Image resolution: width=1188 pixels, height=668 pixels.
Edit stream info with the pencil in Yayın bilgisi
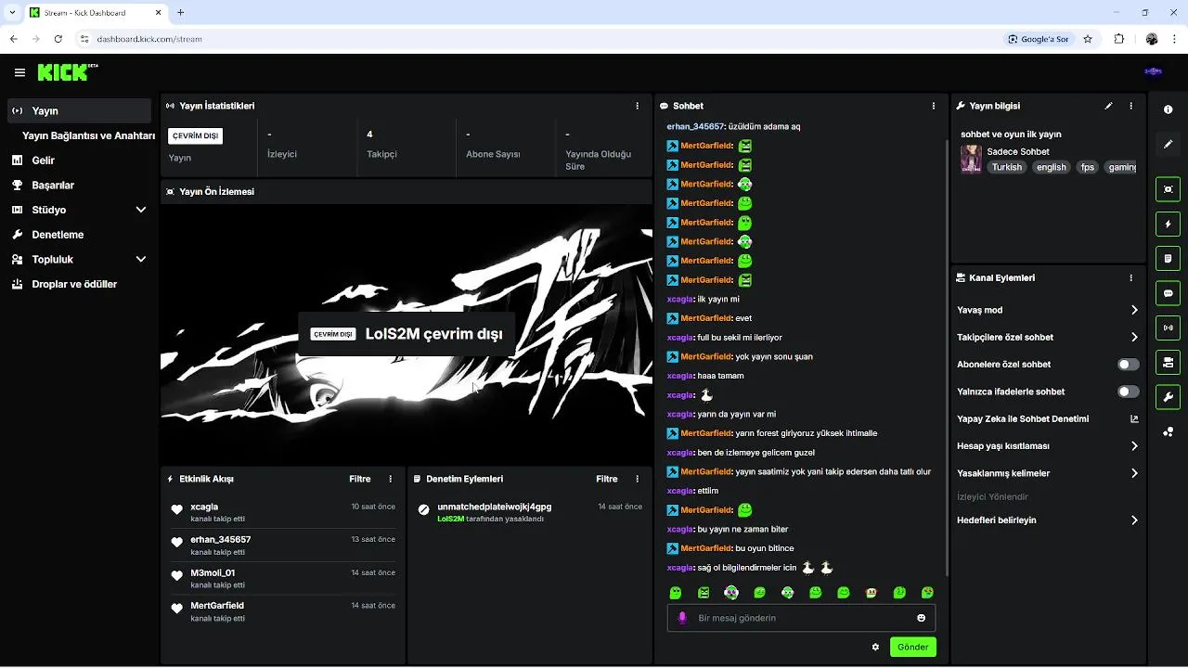[1108, 106]
